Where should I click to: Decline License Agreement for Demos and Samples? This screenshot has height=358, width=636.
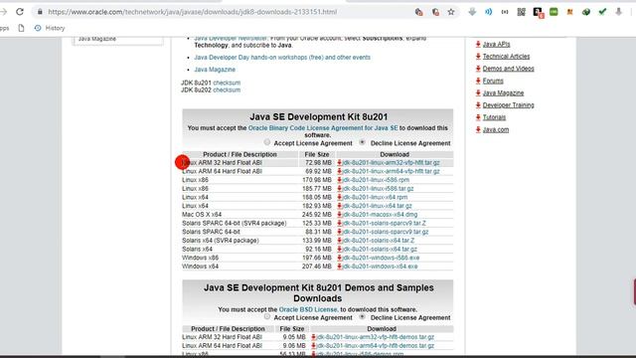pyautogui.click(x=362, y=316)
